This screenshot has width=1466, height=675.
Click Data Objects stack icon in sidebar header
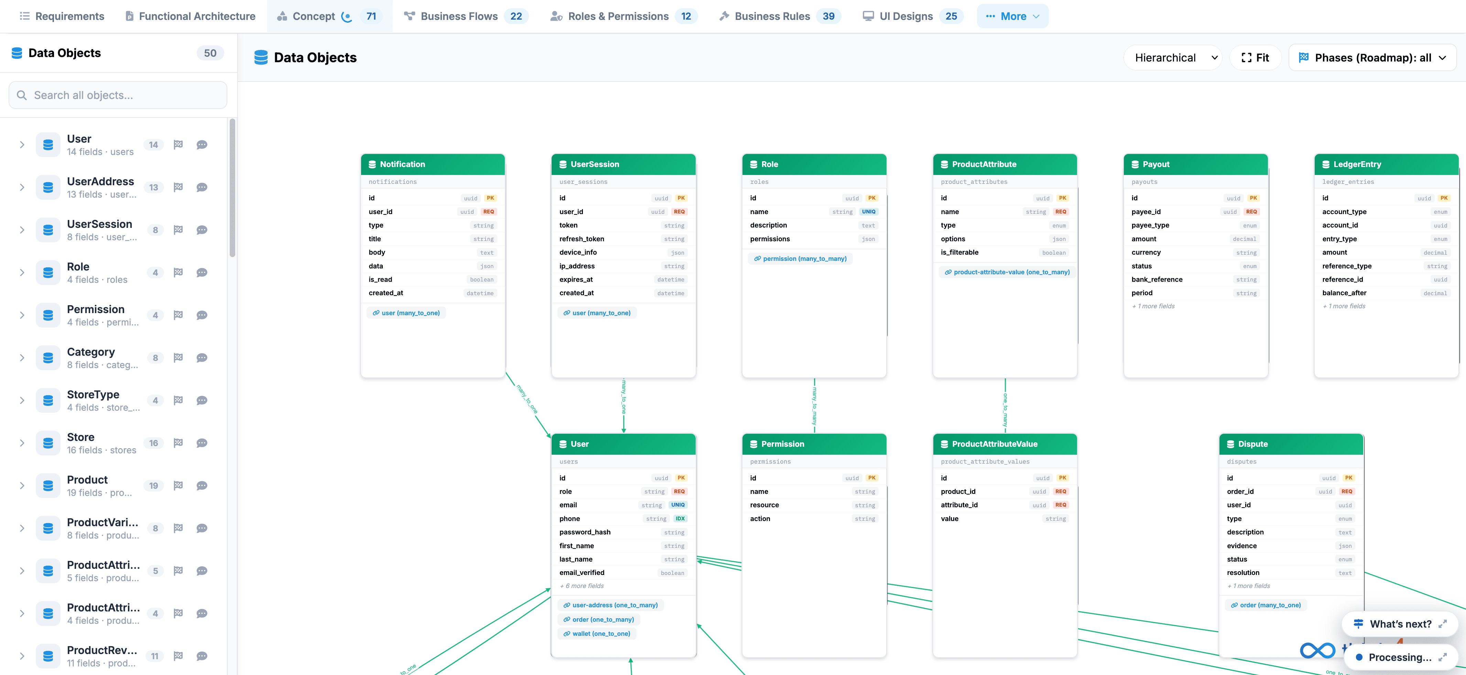[17, 53]
